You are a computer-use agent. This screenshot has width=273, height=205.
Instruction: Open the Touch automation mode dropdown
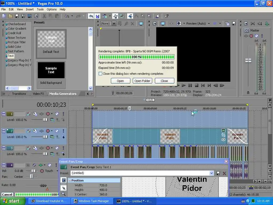(x=57, y=171)
